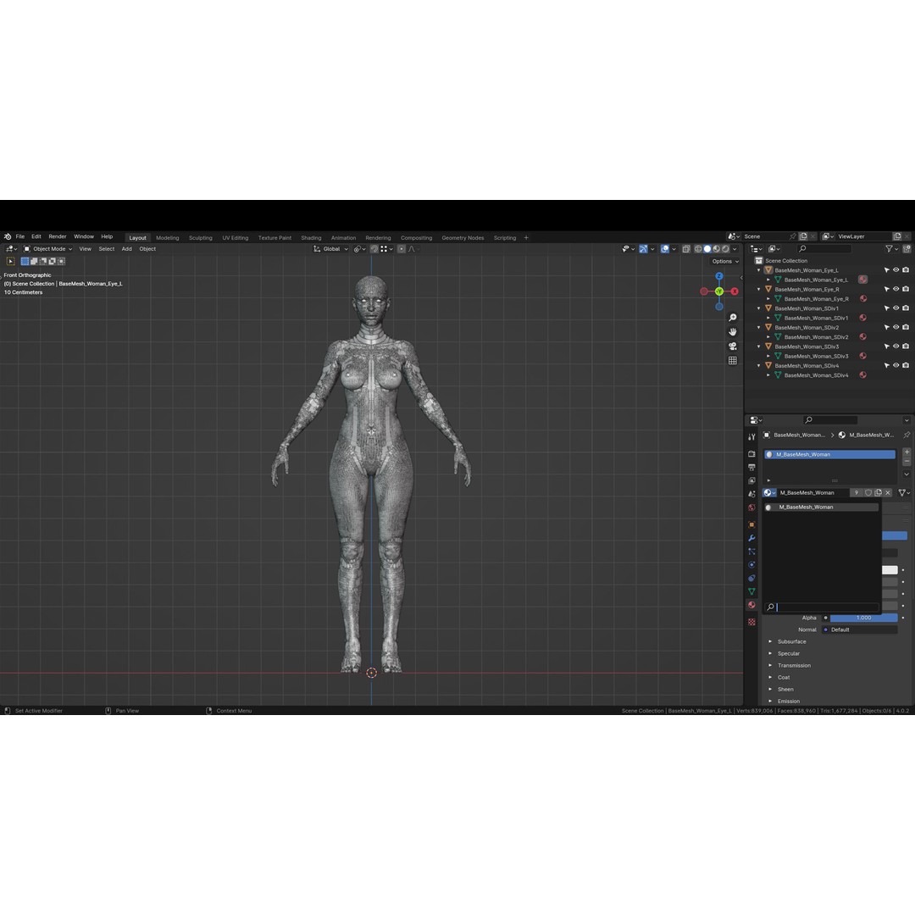This screenshot has height=915, width=915.
Task: Click Normal Default socket field
Action: point(860,629)
